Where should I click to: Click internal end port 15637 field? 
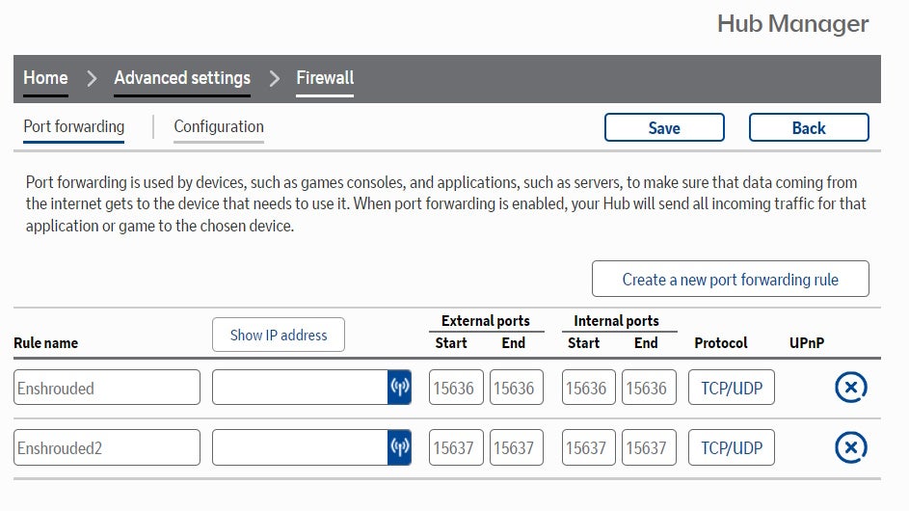click(649, 447)
